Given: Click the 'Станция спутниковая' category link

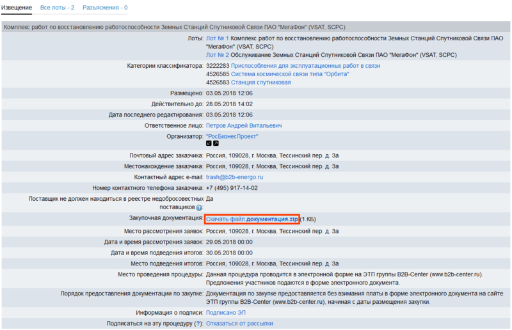Looking at the screenshot, I should click(x=260, y=82).
